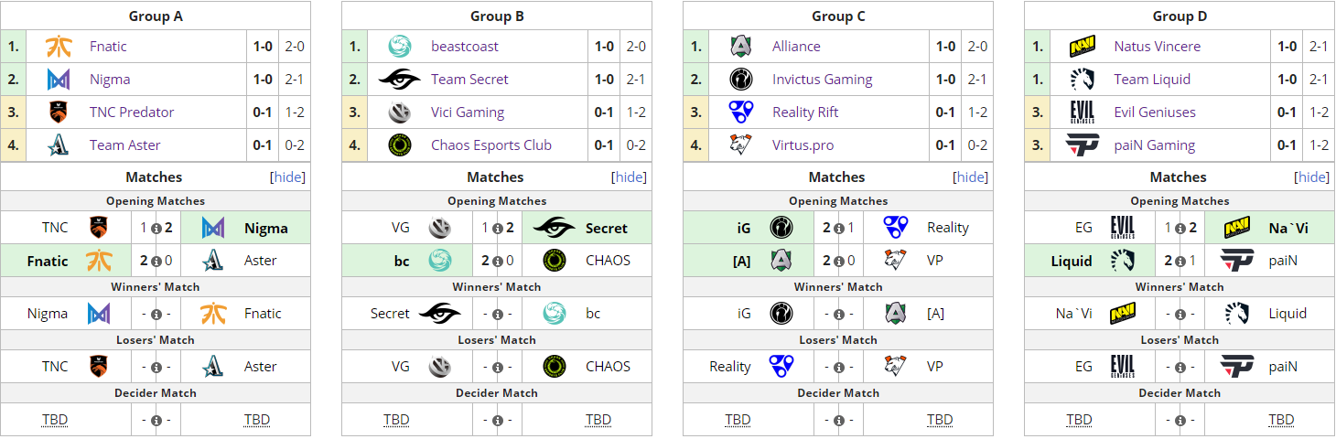Click the Natus Vincere logo in Group D standings
This screenshot has width=1336, height=439.
tap(1083, 47)
